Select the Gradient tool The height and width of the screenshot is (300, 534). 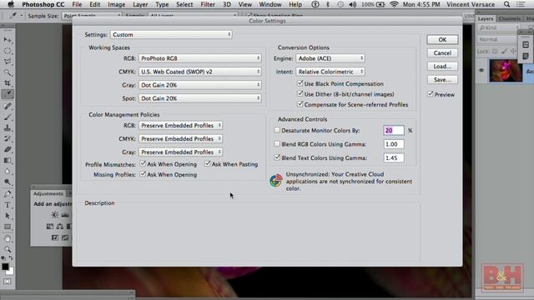pyautogui.click(x=8, y=160)
